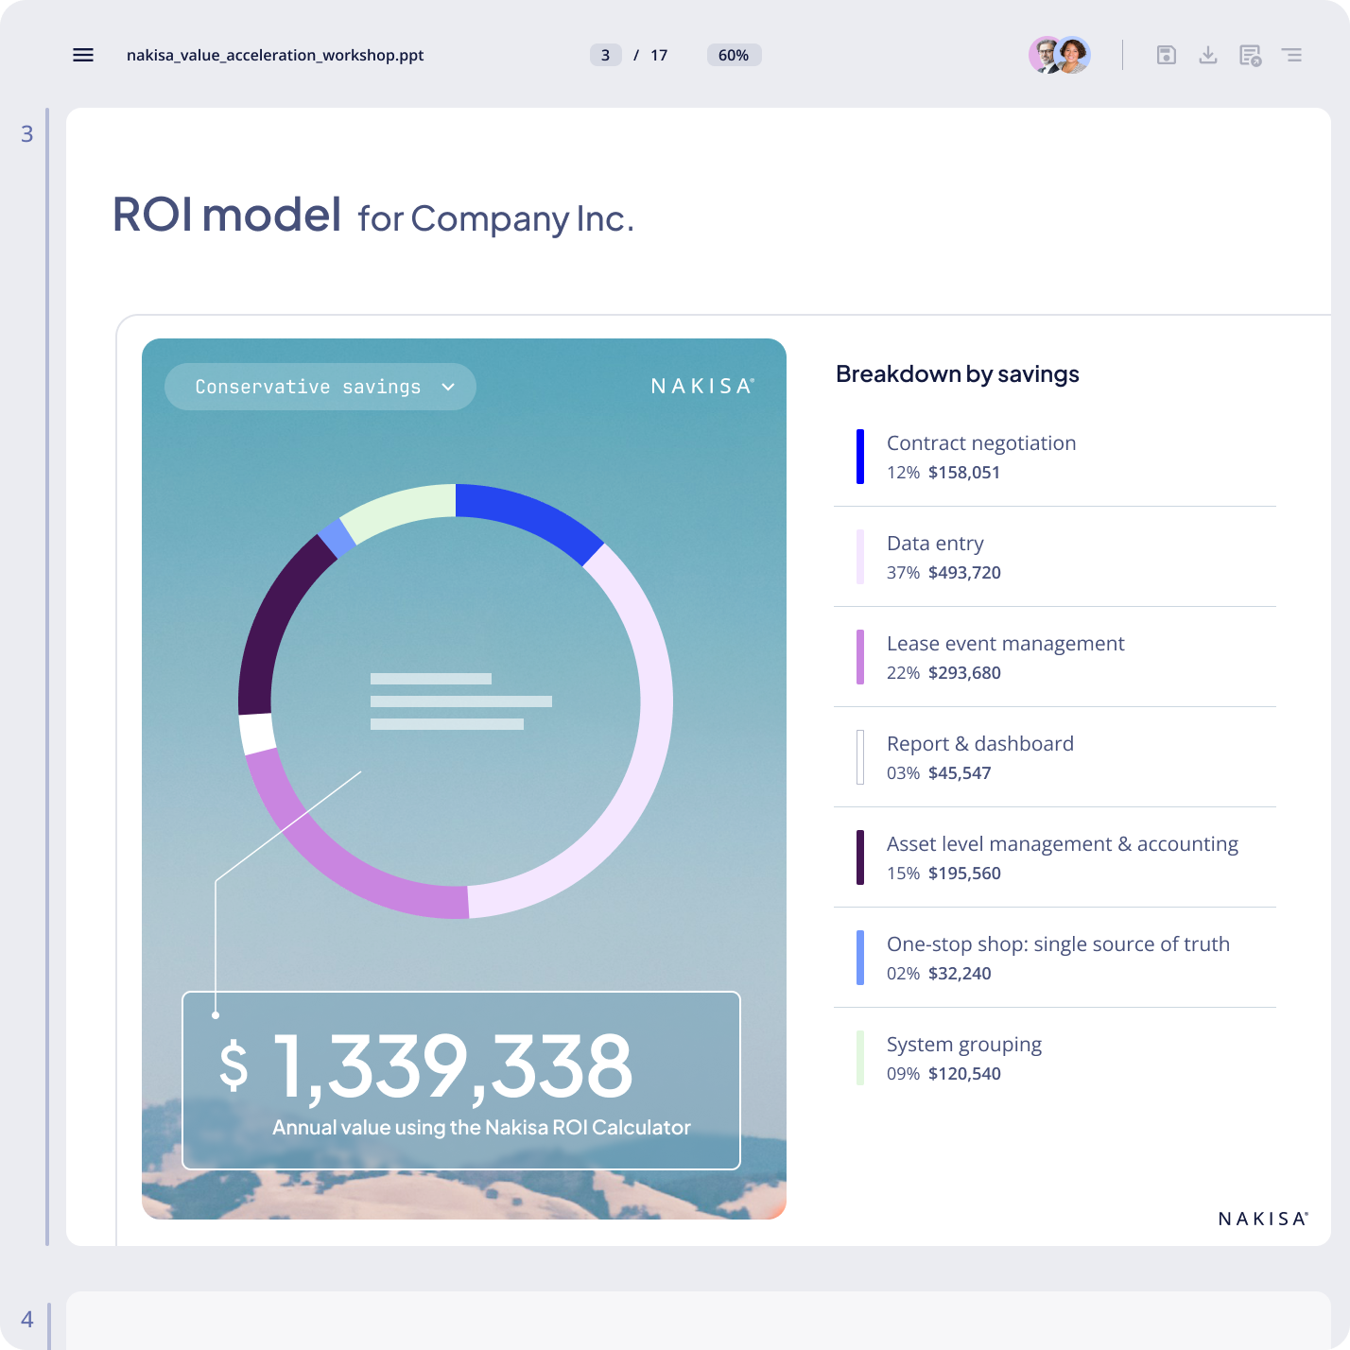The height and width of the screenshot is (1350, 1350).
Task: Open the collaborators avatar group
Action: pos(1059,55)
